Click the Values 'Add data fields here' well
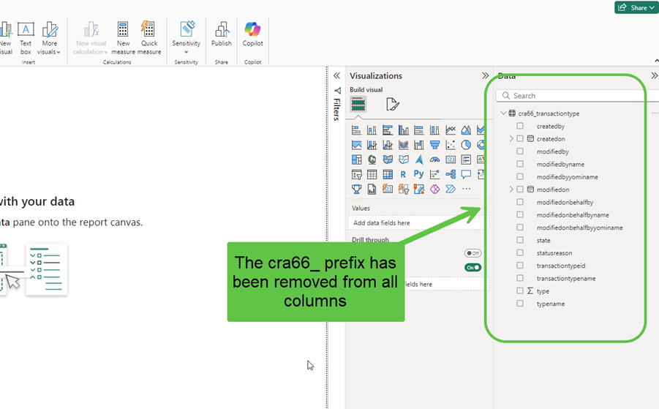 pos(418,222)
